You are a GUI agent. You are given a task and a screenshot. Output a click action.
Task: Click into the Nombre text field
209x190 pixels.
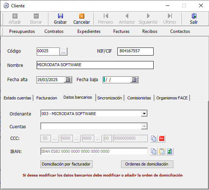95,65
